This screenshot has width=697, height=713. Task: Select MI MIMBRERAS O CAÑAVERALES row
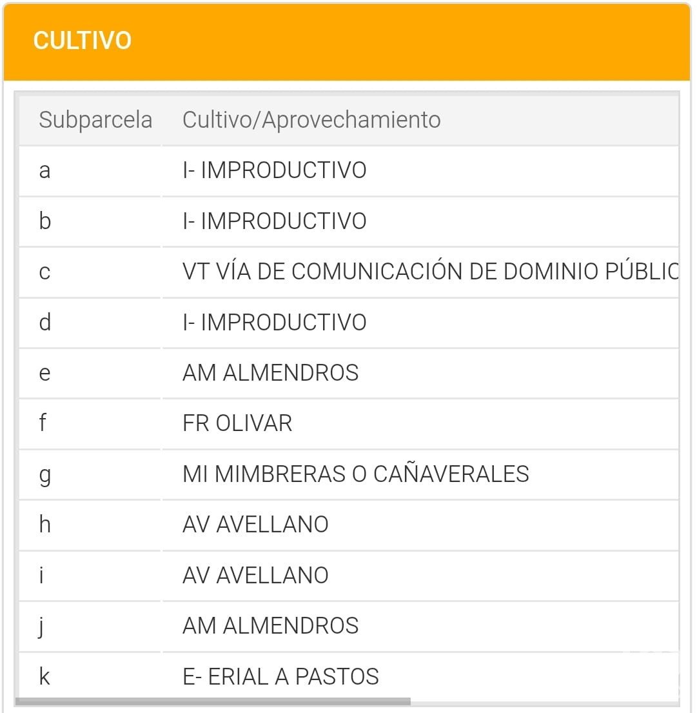click(x=355, y=474)
